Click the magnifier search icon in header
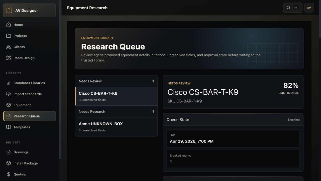 tap(288, 8)
